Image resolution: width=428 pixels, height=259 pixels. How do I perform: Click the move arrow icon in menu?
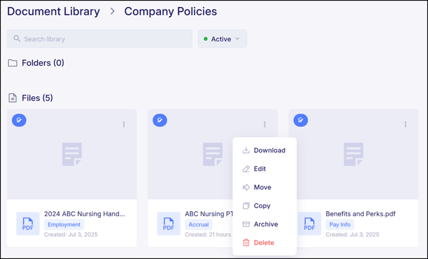click(246, 188)
